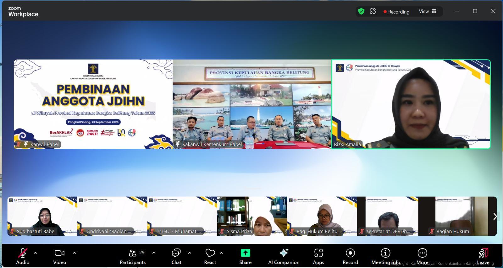Open the More options menu
This screenshot has width=503, height=268.
click(x=422, y=256)
